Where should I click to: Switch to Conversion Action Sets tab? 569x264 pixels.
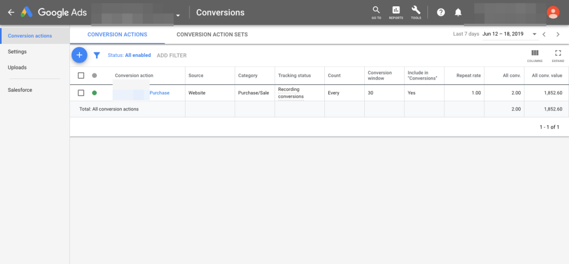coord(212,35)
